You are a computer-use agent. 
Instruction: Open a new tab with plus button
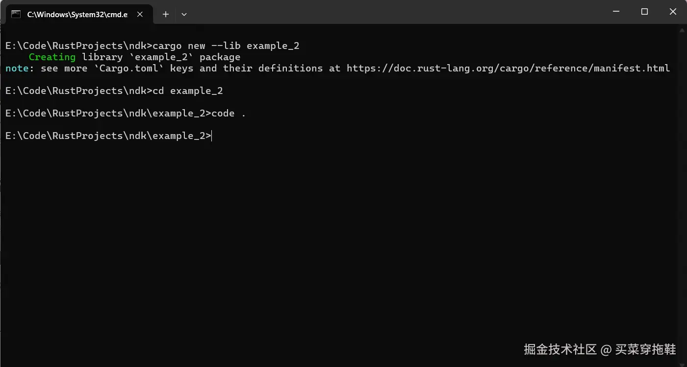click(166, 14)
